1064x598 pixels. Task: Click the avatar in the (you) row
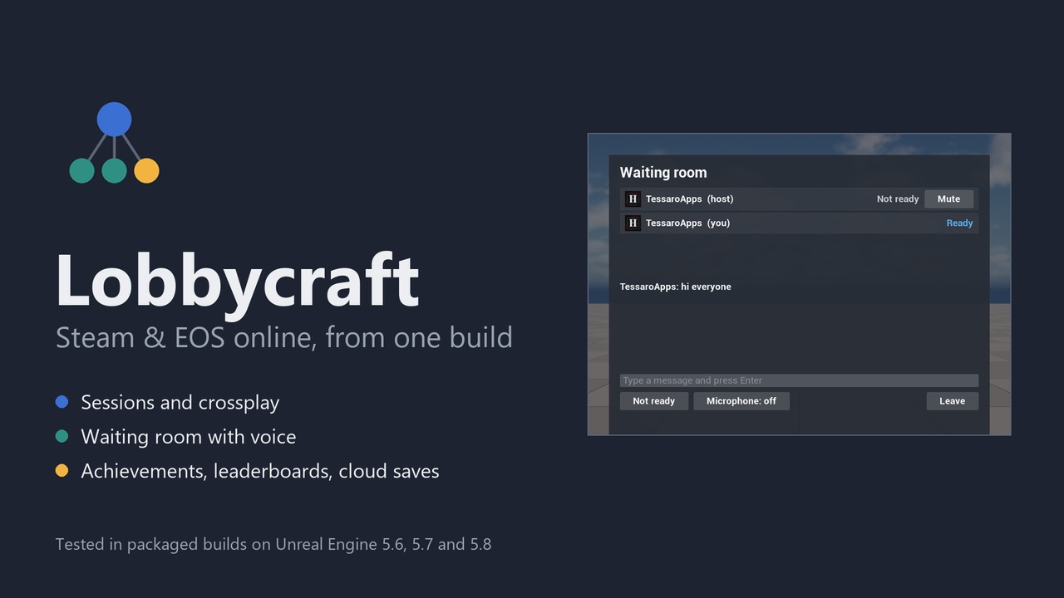coord(633,223)
